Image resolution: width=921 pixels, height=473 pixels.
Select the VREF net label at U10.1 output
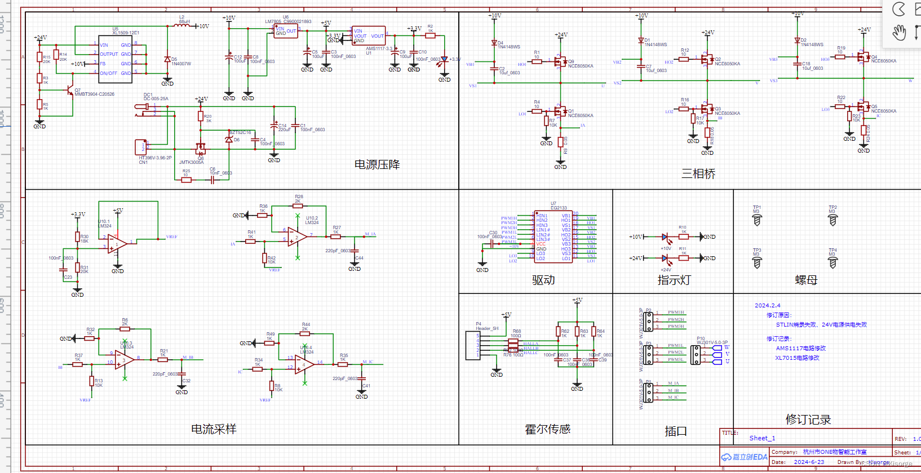pyautogui.click(x=171, y=237)
